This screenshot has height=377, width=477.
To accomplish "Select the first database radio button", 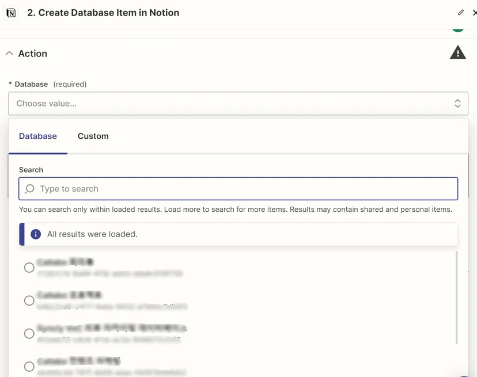I will coord(29,268).
